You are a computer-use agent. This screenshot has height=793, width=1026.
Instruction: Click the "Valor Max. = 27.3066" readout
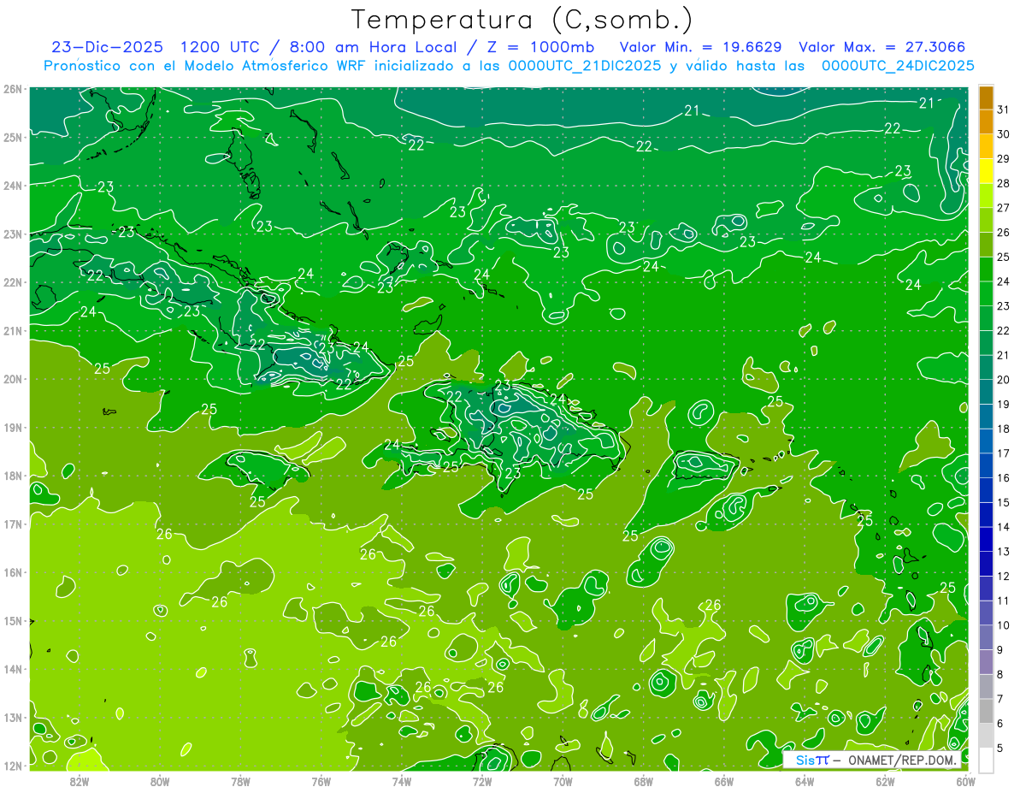pos(882,47)
